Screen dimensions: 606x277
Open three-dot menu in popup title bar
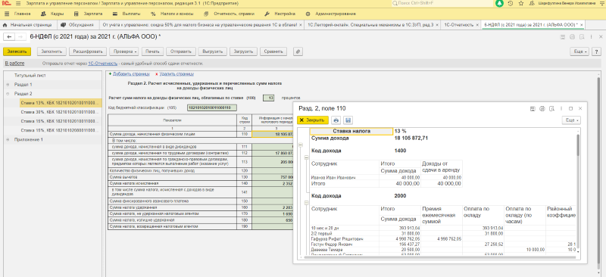561,108
